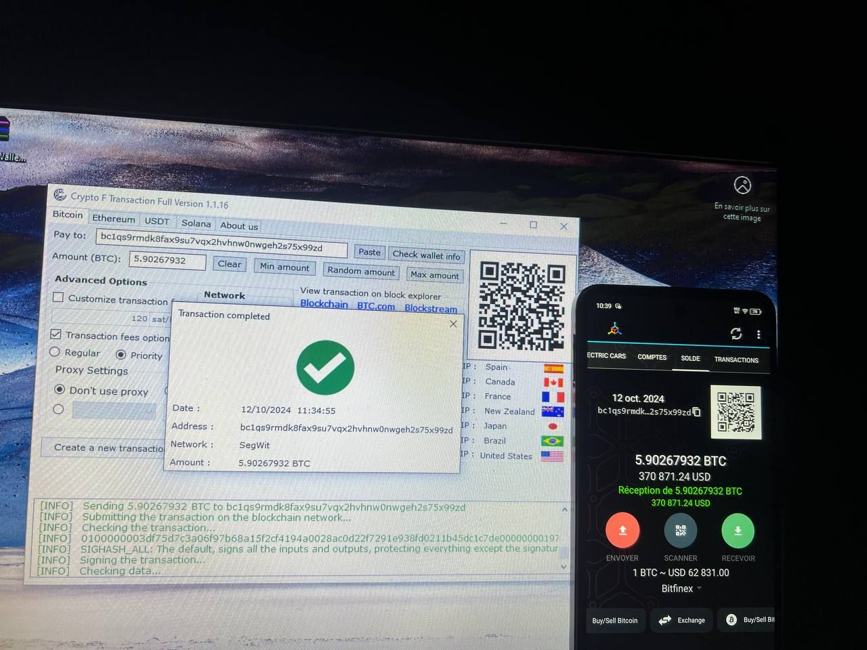Open the proxy selection dropdown
The image size is (867, 650).
[x=114, y=410]
